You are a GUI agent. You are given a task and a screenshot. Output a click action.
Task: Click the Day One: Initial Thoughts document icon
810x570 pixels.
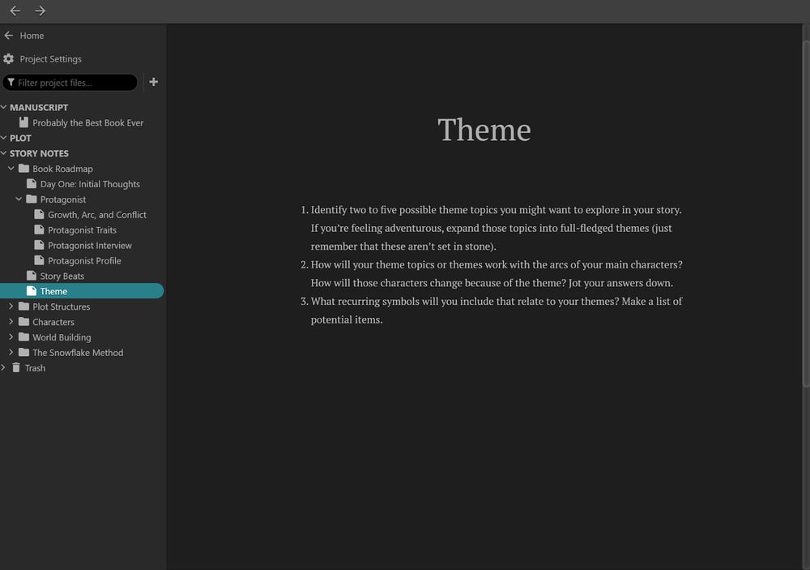tap(32, 183)
